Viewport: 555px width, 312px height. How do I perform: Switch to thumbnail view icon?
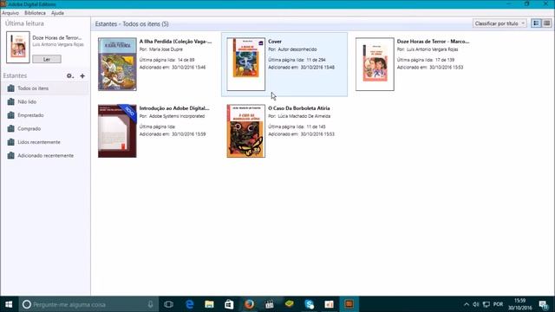[536, 23]
